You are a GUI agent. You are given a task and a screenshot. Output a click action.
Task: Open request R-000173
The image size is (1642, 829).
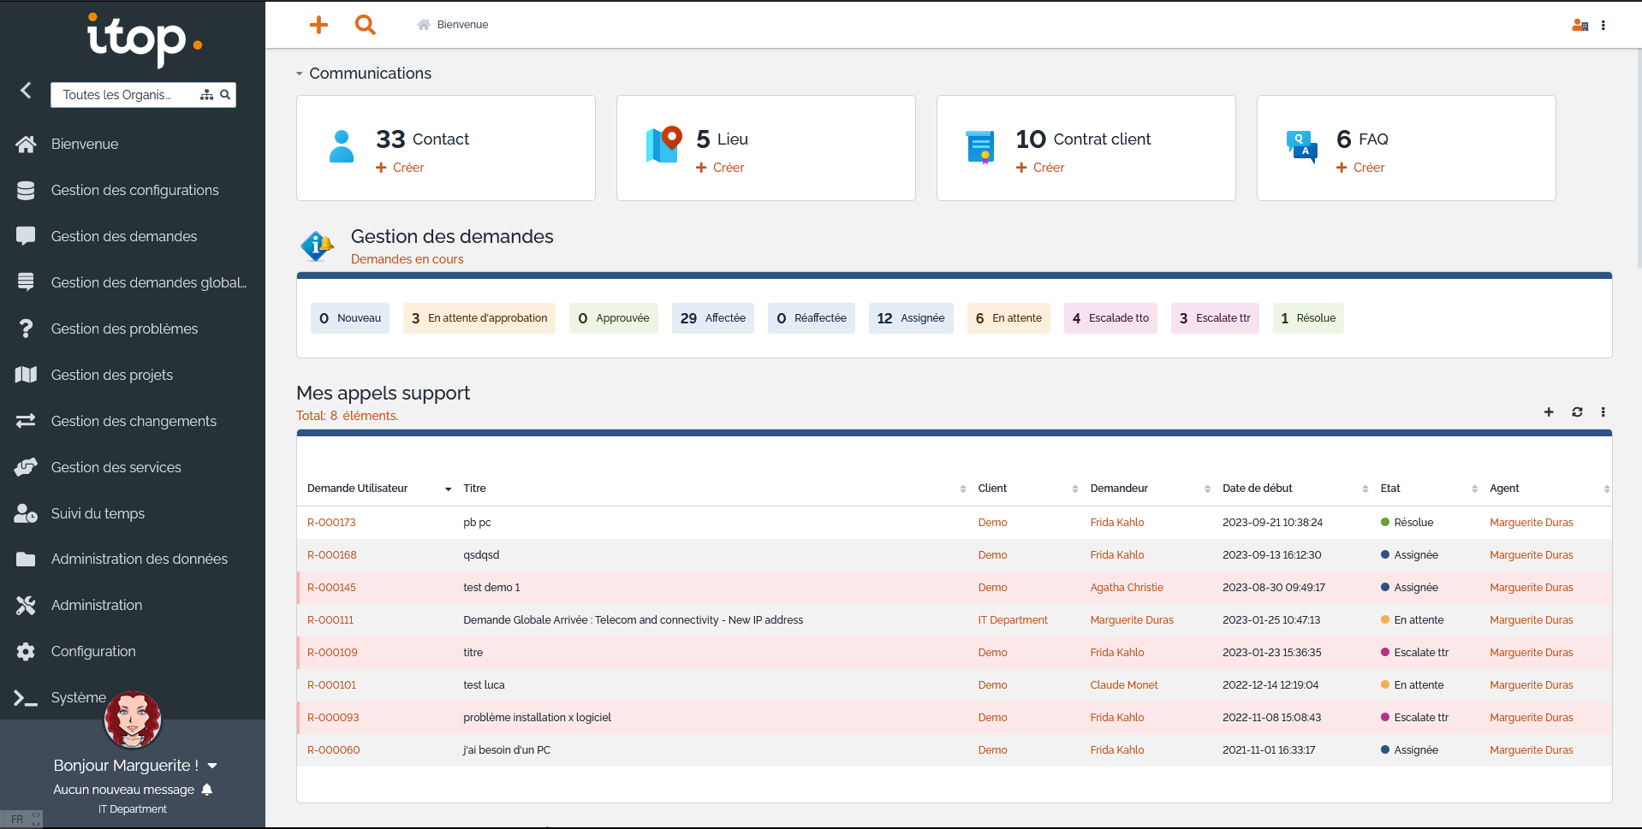tap(331, 523)
